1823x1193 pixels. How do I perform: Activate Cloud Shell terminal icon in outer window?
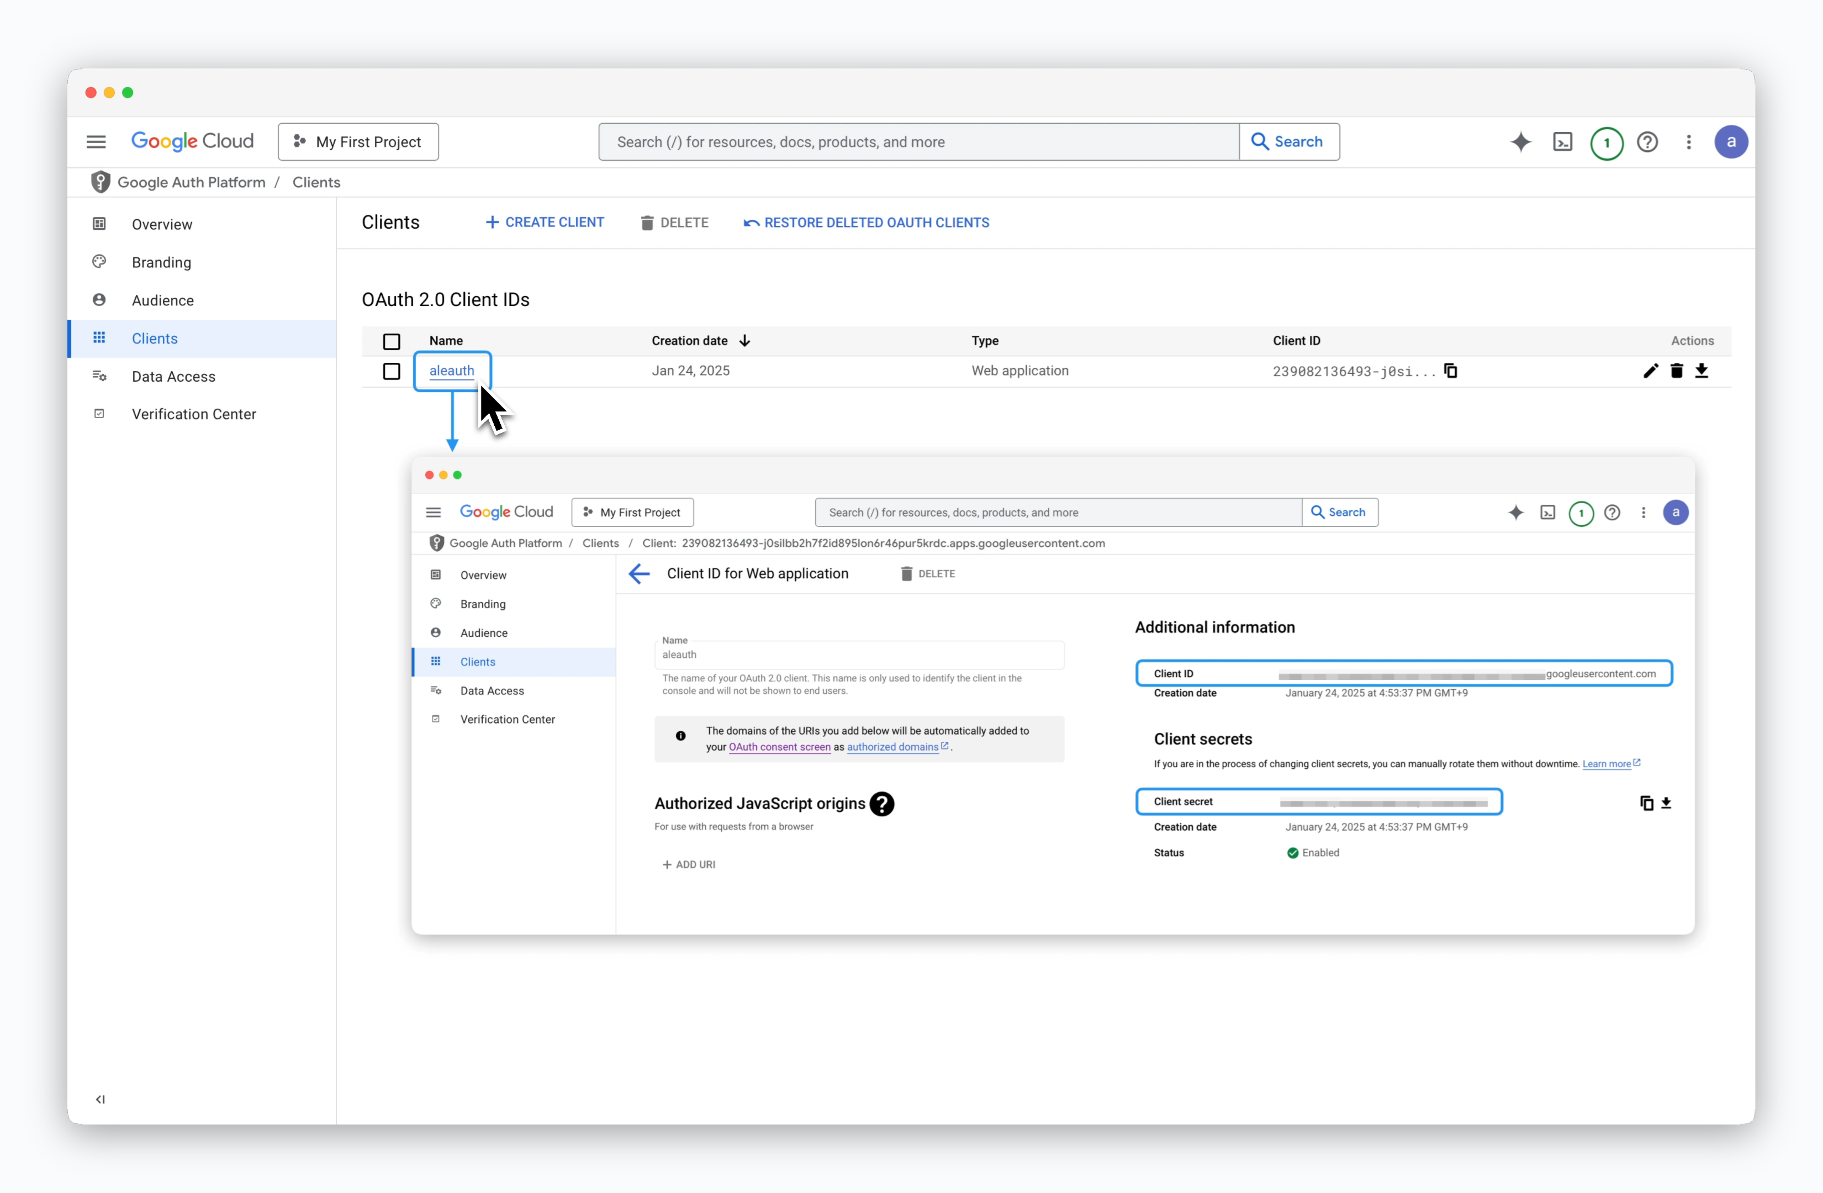coord(1562,142)
